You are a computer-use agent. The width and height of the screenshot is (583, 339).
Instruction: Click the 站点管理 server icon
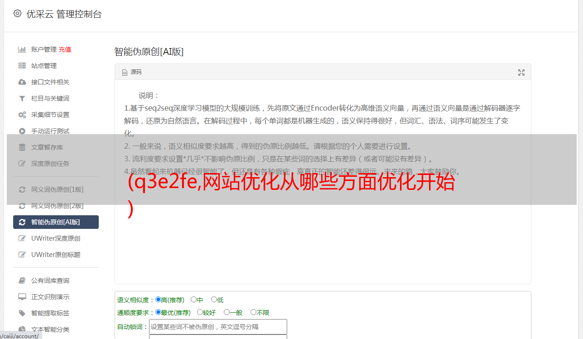click(x=22, y=66)
